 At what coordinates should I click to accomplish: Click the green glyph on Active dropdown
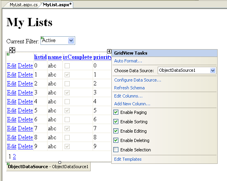[x=42, y=38]
